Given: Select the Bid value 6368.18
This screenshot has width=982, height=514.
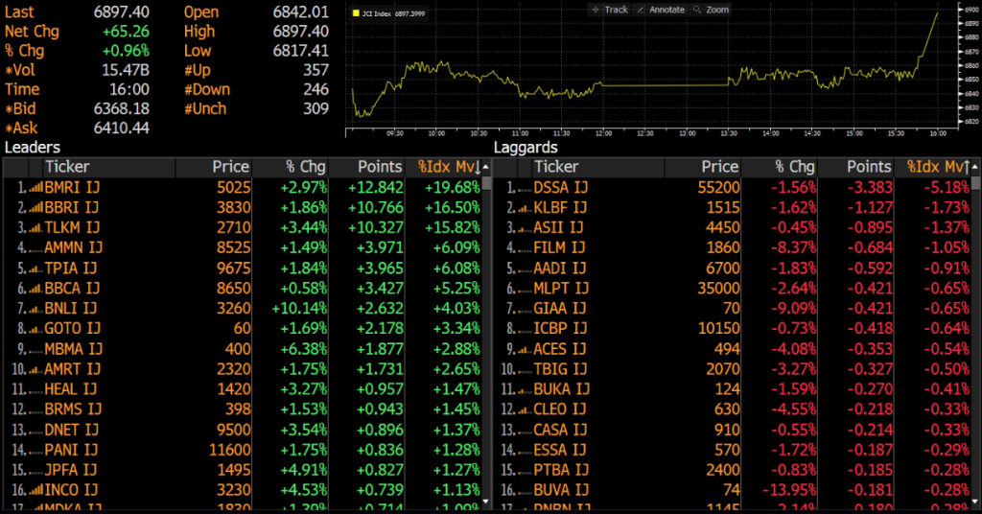Looking at the screenshot, I should click(122, 108).
